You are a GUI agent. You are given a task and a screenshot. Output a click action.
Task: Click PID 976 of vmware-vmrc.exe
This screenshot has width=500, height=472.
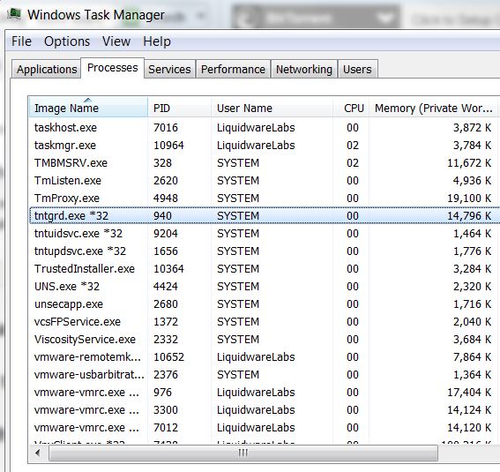(x=162, y=393)
